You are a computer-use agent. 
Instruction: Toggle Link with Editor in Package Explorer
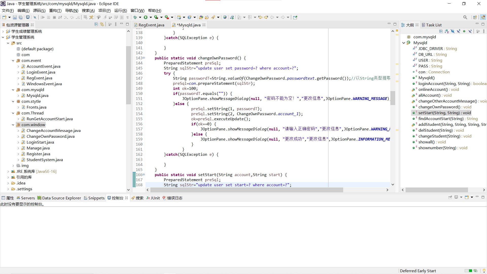point(102,24)
